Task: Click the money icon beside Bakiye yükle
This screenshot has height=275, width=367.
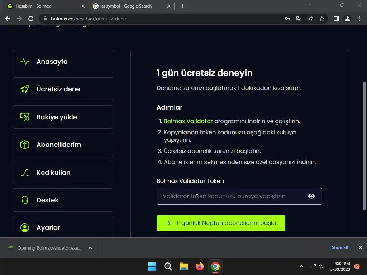Action: click(25, 117)
